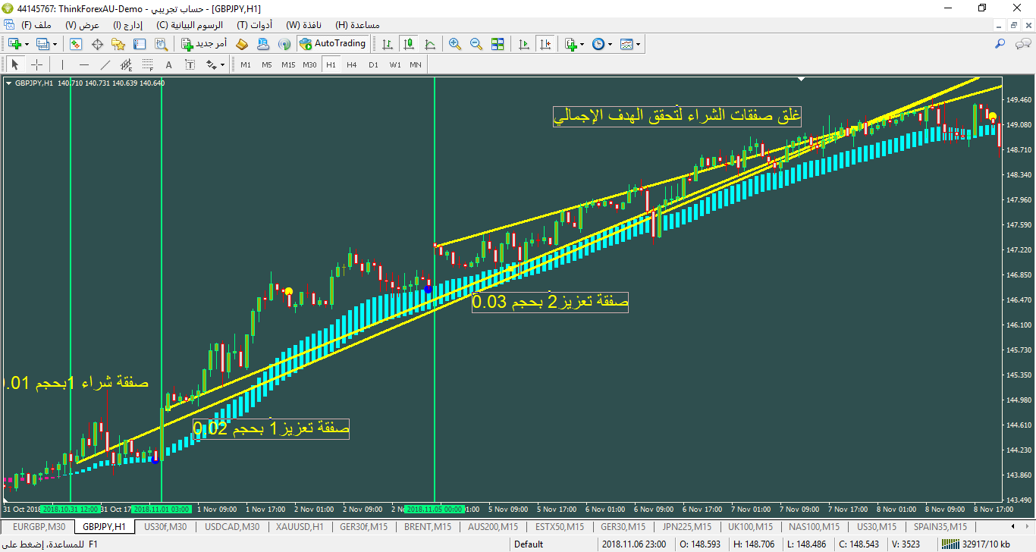The image size is (1036, 552).
Task: Open the أدوات (T) menu
Action: click(255, 25)
